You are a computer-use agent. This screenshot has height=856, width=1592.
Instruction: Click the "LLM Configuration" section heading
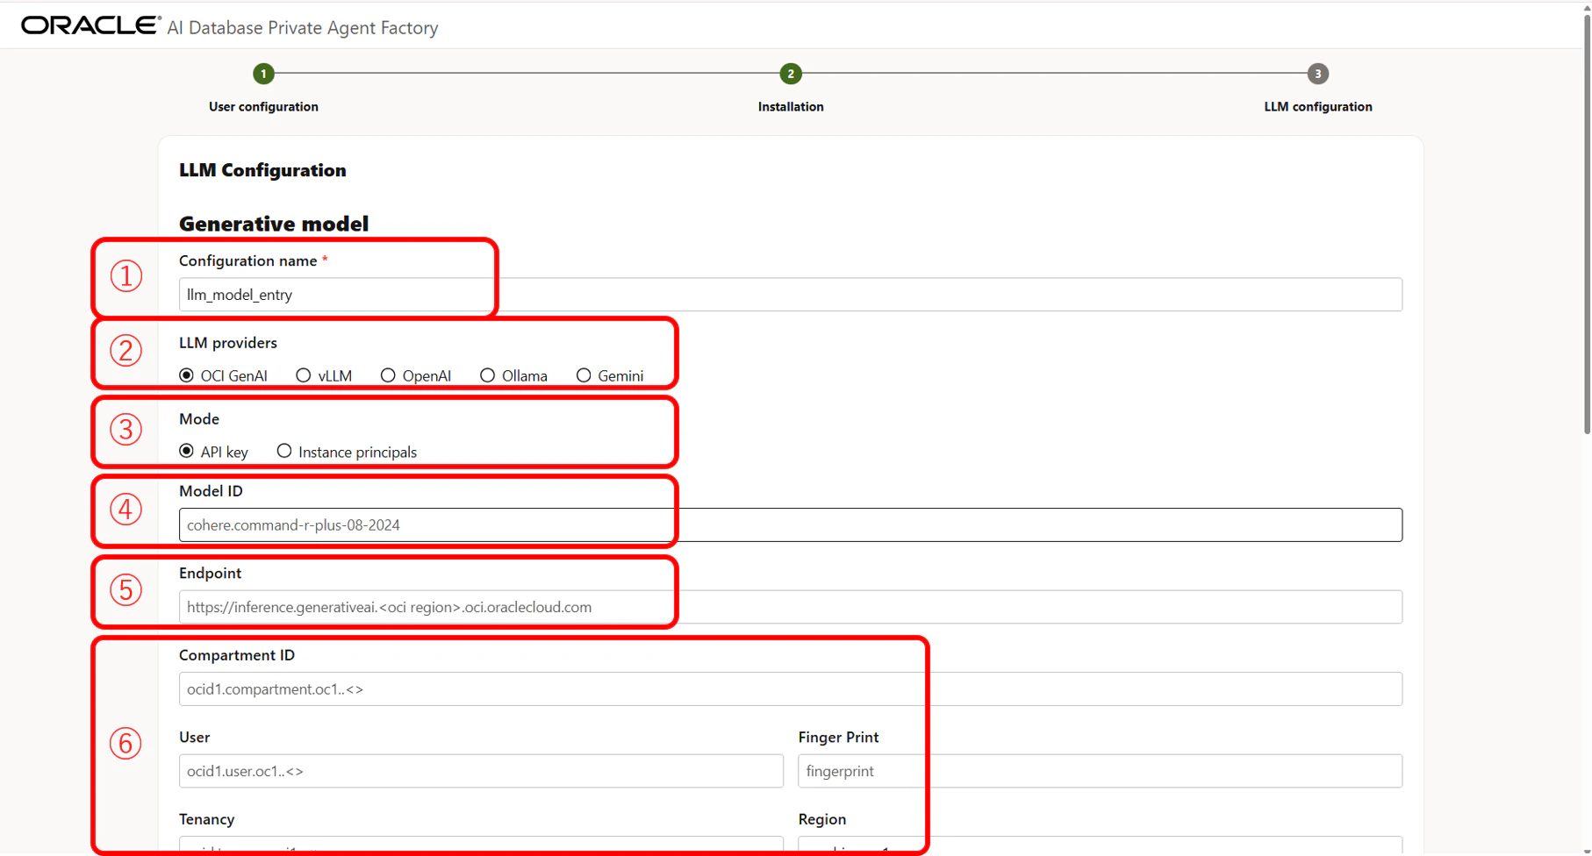click(x=262, y=170)
